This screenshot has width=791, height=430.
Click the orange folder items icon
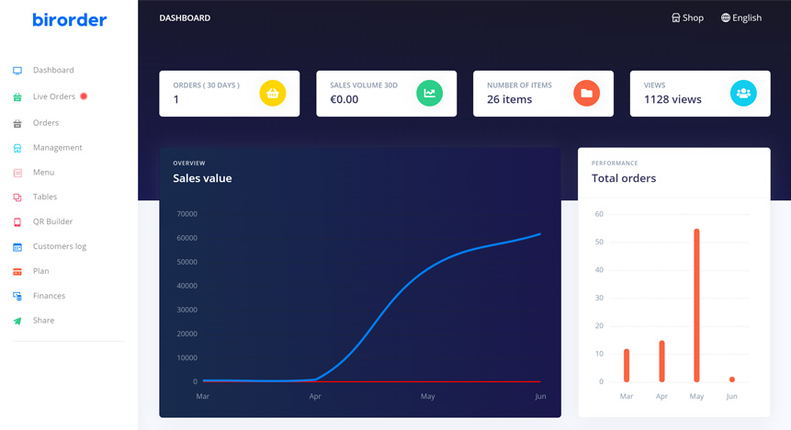pos(586,93)
